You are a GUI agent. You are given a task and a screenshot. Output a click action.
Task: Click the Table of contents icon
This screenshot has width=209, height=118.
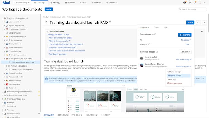tap(47, 32)
